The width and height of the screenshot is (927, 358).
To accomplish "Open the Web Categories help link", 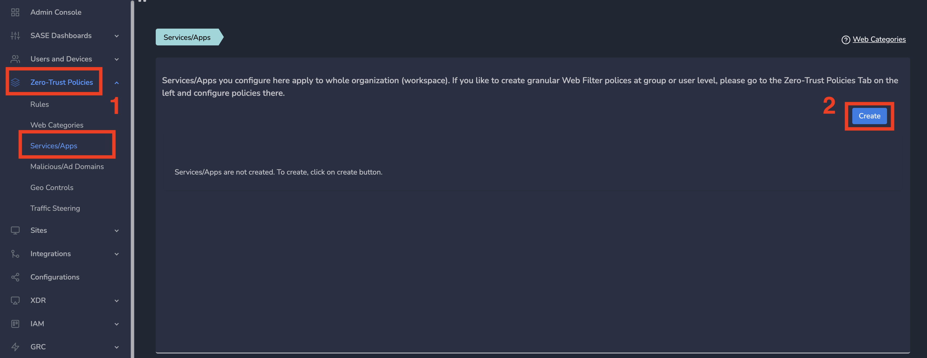I will coord(879,39).
